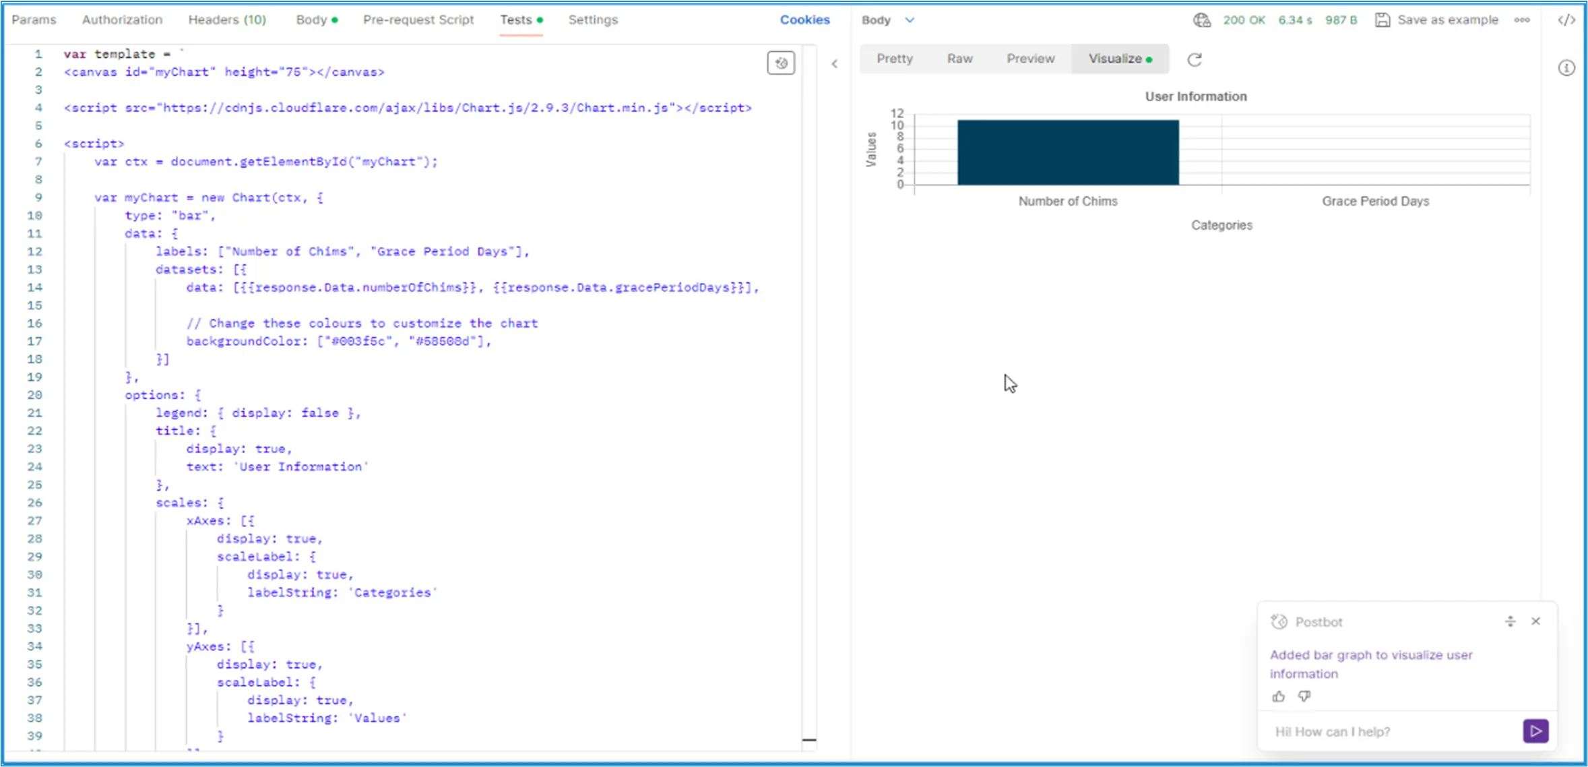Refresh the visualization with the reload icon
Image resolution: width=1588 pixels, height=767 pixels.
pos(1195,59)
